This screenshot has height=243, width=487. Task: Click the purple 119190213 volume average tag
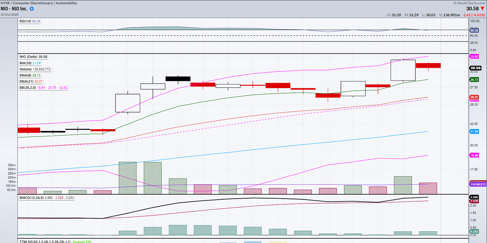(x=477, y=184)
